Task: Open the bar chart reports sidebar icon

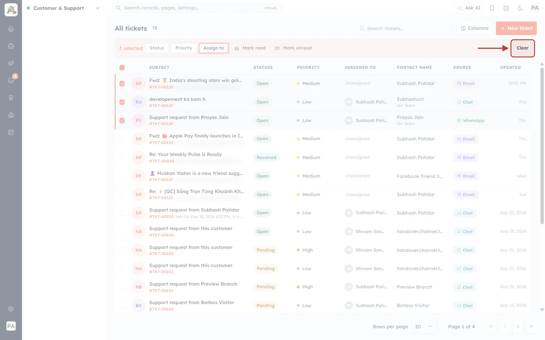Action: pyautogui.click(x=11, y=115)
